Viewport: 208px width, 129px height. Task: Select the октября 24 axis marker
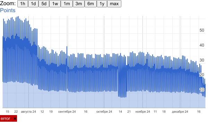104,112
